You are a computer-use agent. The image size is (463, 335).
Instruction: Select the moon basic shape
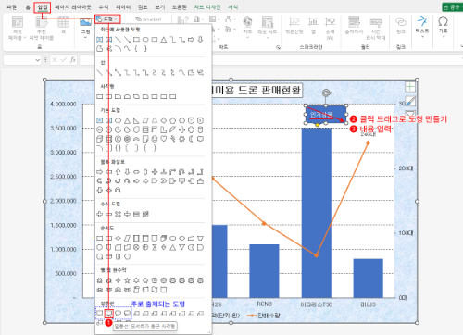pyautogui.click(x=191, y=139)
